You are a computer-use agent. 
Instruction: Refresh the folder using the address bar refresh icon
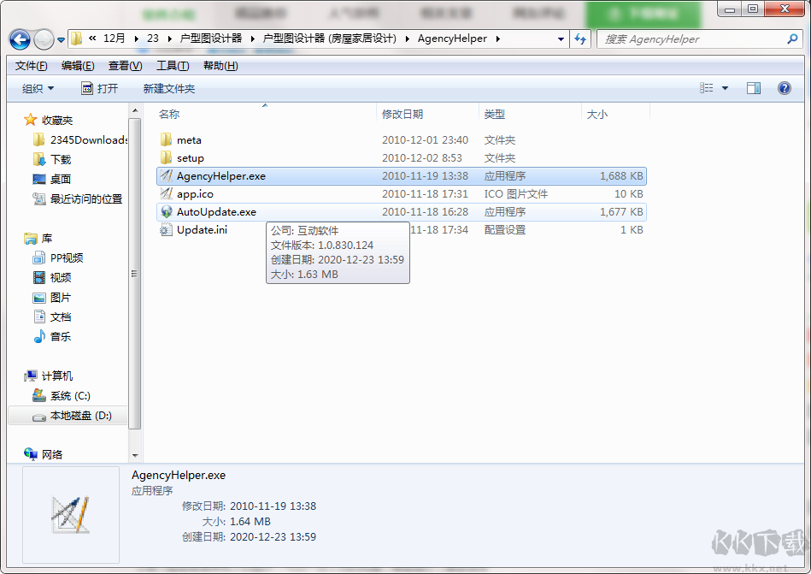coord(580,38)
